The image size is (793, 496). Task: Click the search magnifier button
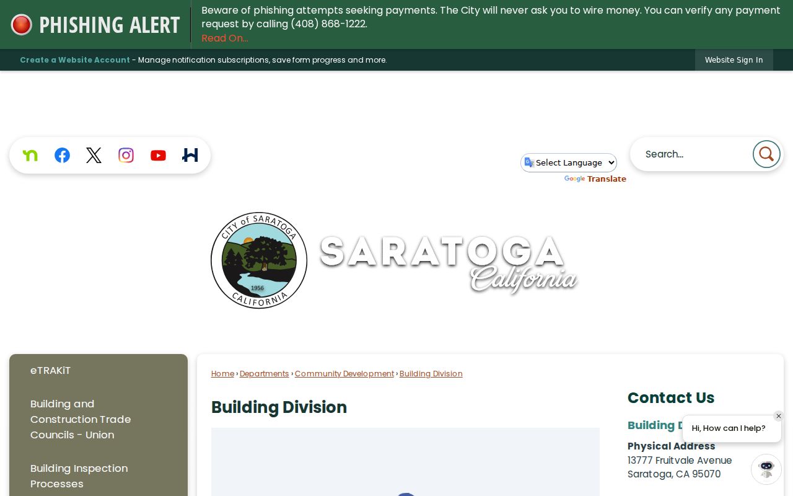click(766, 154)
